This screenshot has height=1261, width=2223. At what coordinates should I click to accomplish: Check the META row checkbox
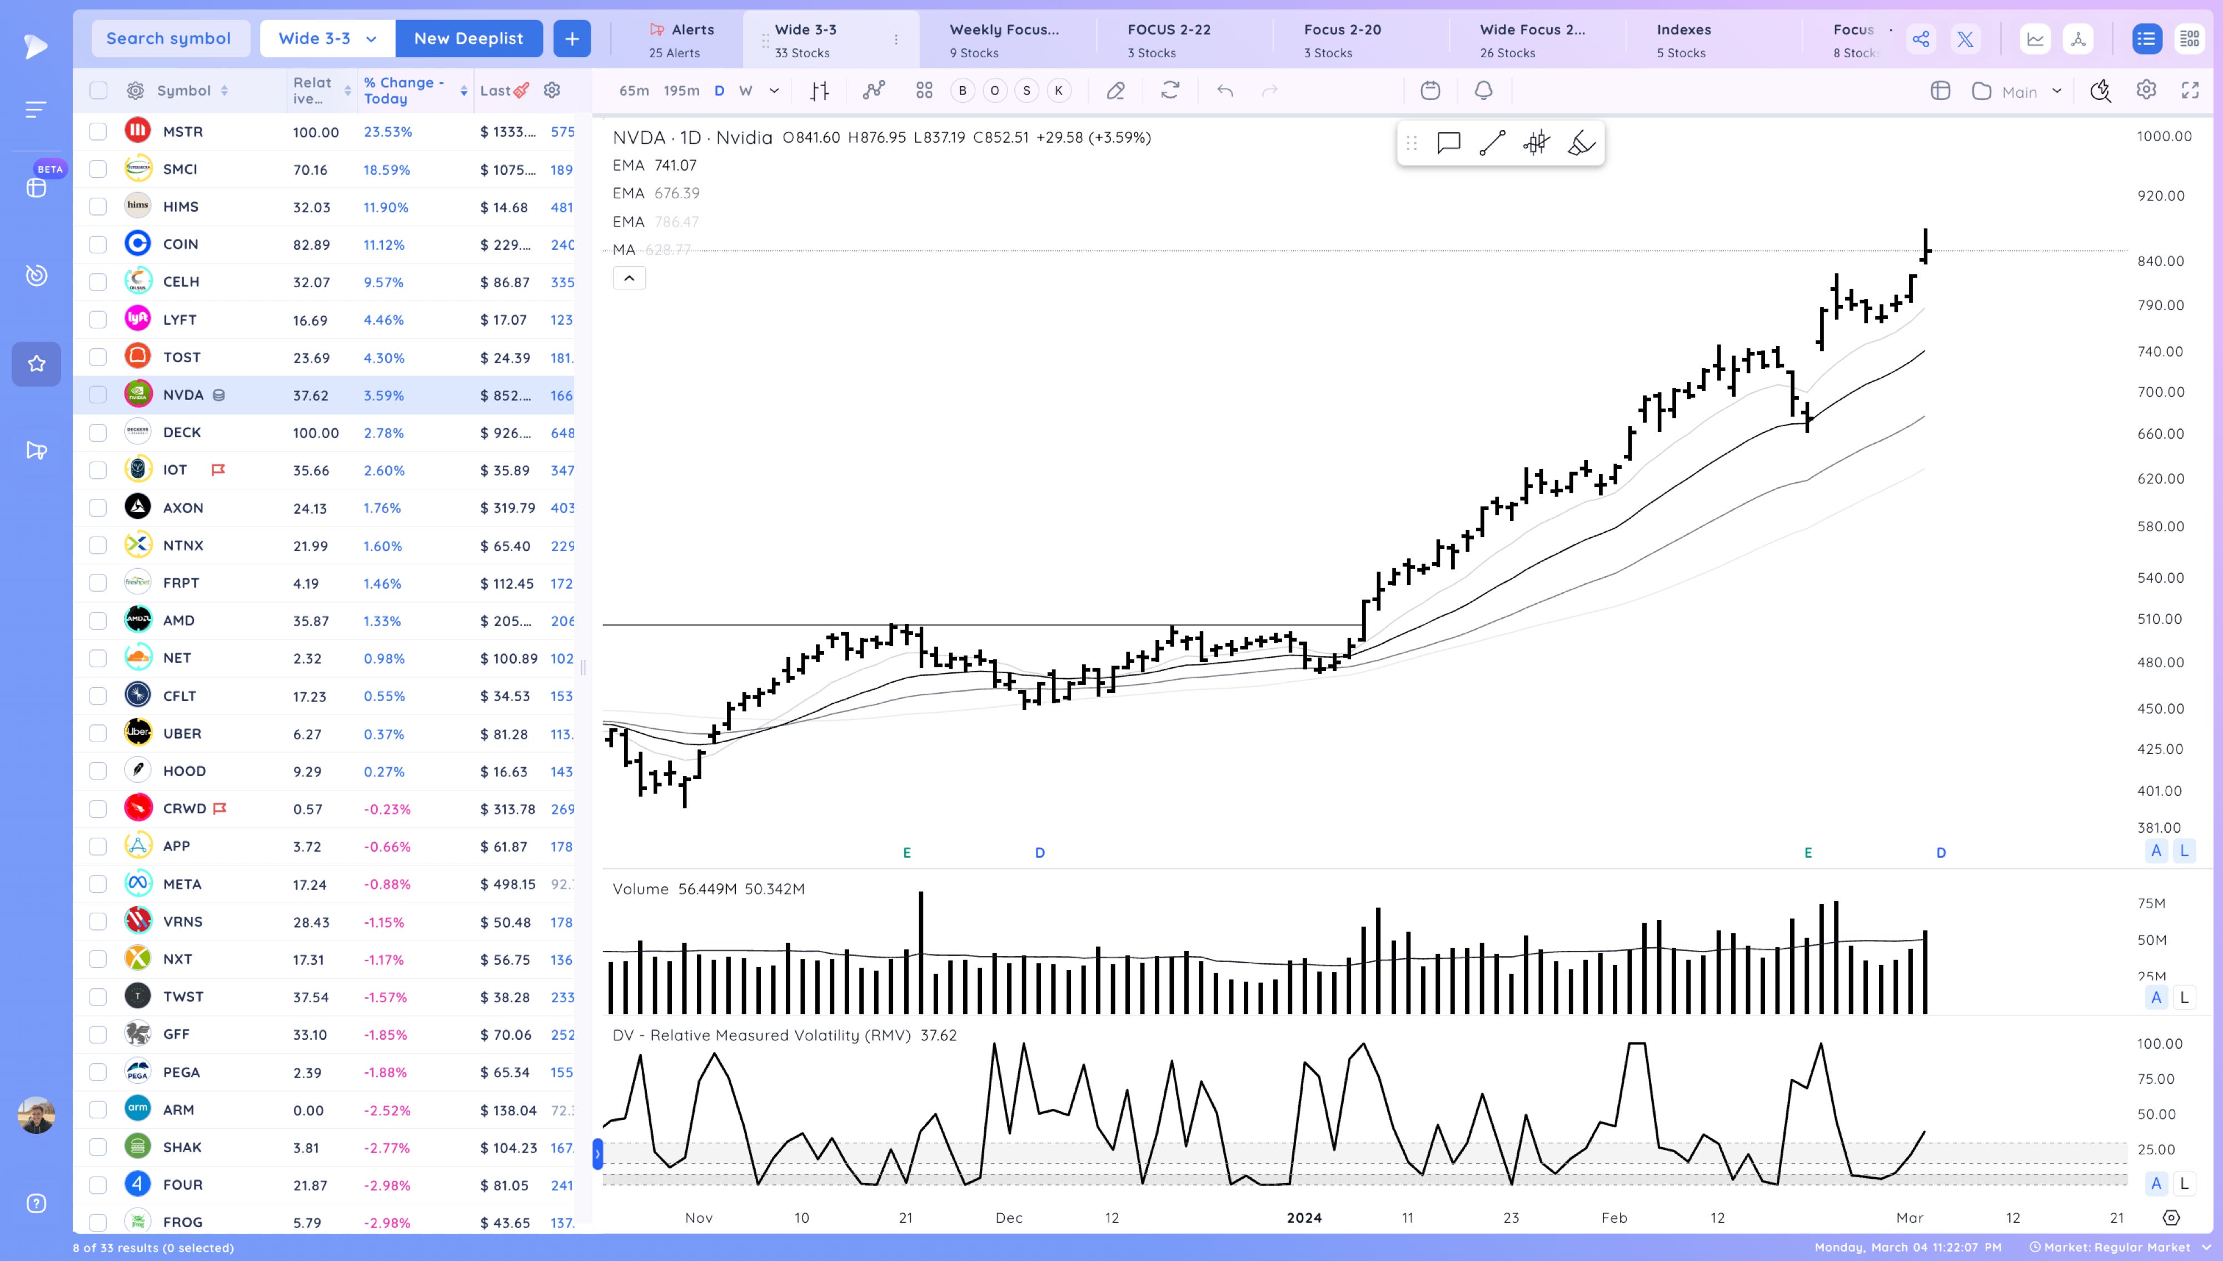click(98, 884)
